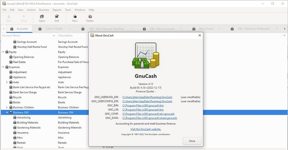Click the New account toolbar icon
The height and width of the screenshot is (150, 288).
(75, 17)
